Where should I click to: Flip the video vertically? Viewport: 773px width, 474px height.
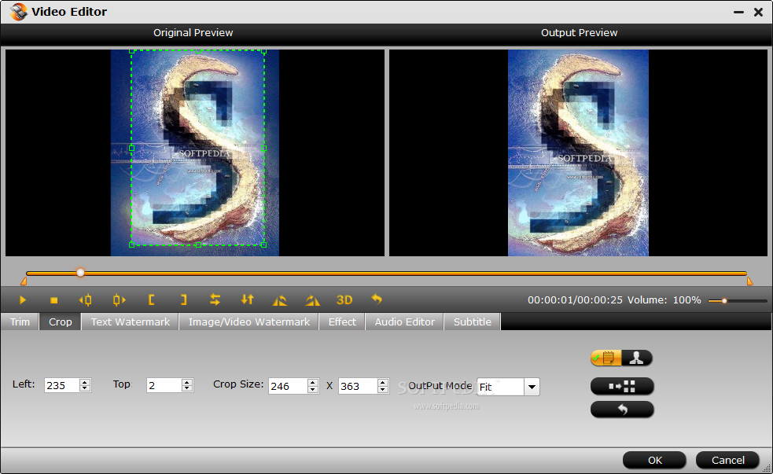(x=248, y=299)
